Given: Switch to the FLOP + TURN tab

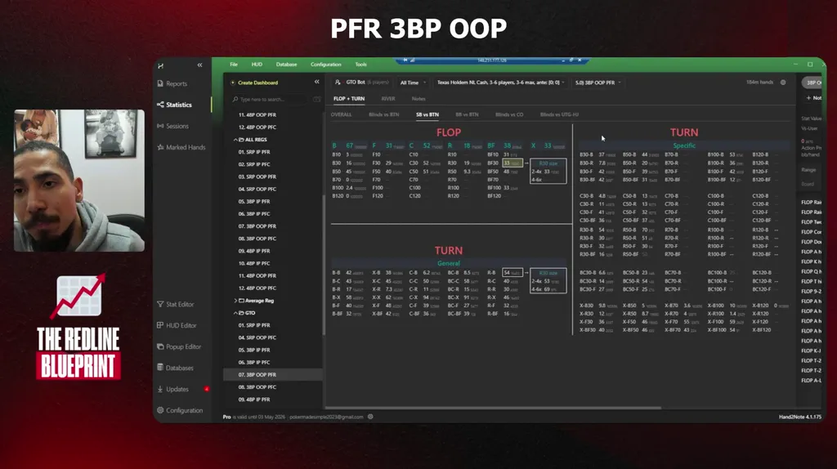Looking at the screenshot, I should click(349, 99).
